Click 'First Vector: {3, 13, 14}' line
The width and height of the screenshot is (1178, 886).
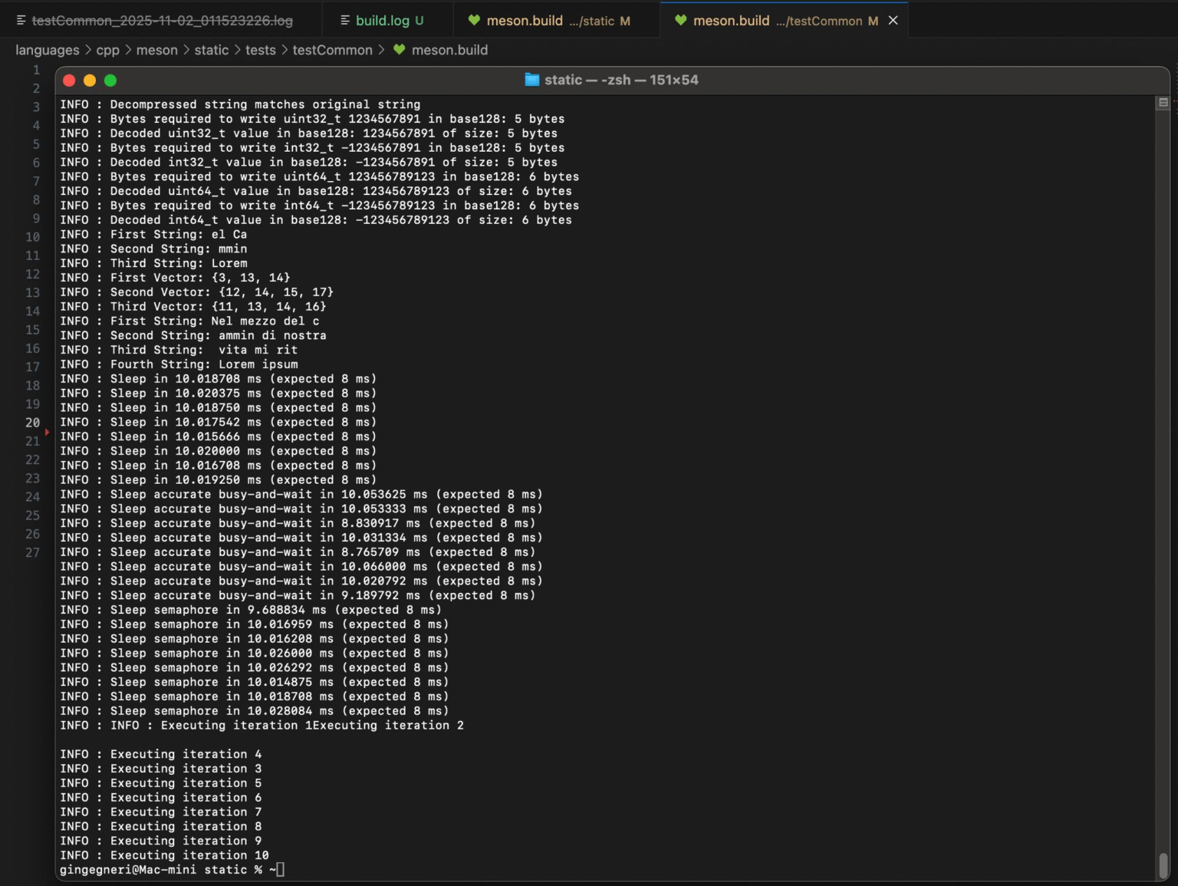tap(175, 278)
